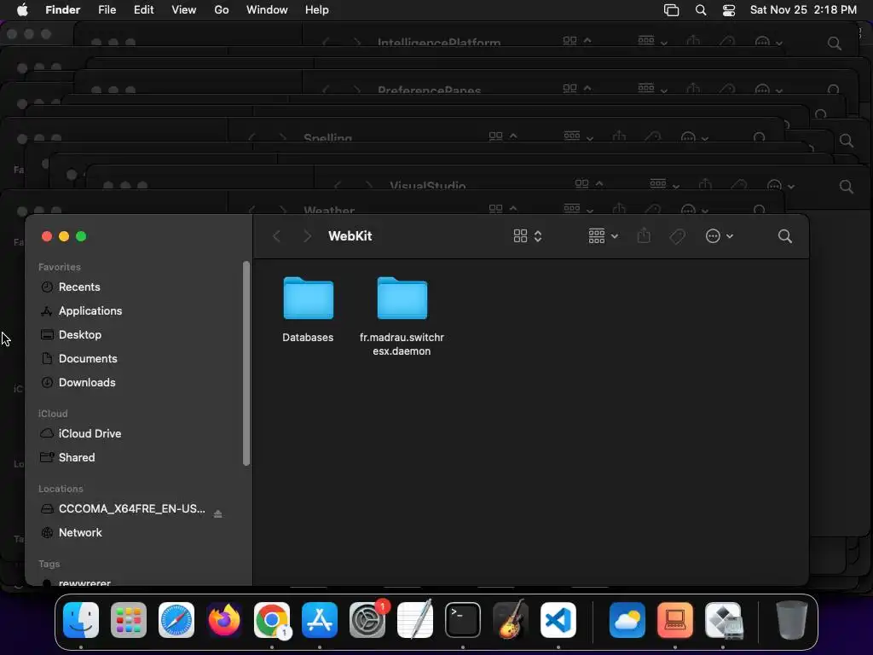The image size is (873, 655).
Task: Click the Share icon in WebKit toolbar
Action: point(644,236)
